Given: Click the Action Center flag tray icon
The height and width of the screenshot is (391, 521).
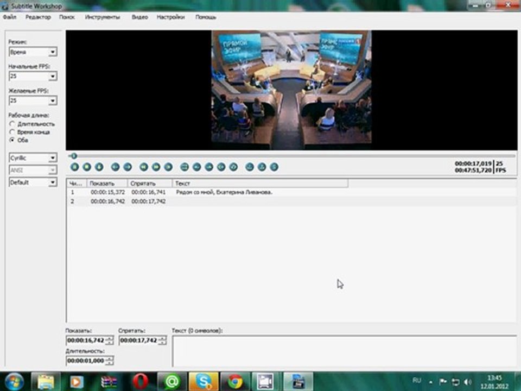Looking at the screenshot, I should click(443, 382).
